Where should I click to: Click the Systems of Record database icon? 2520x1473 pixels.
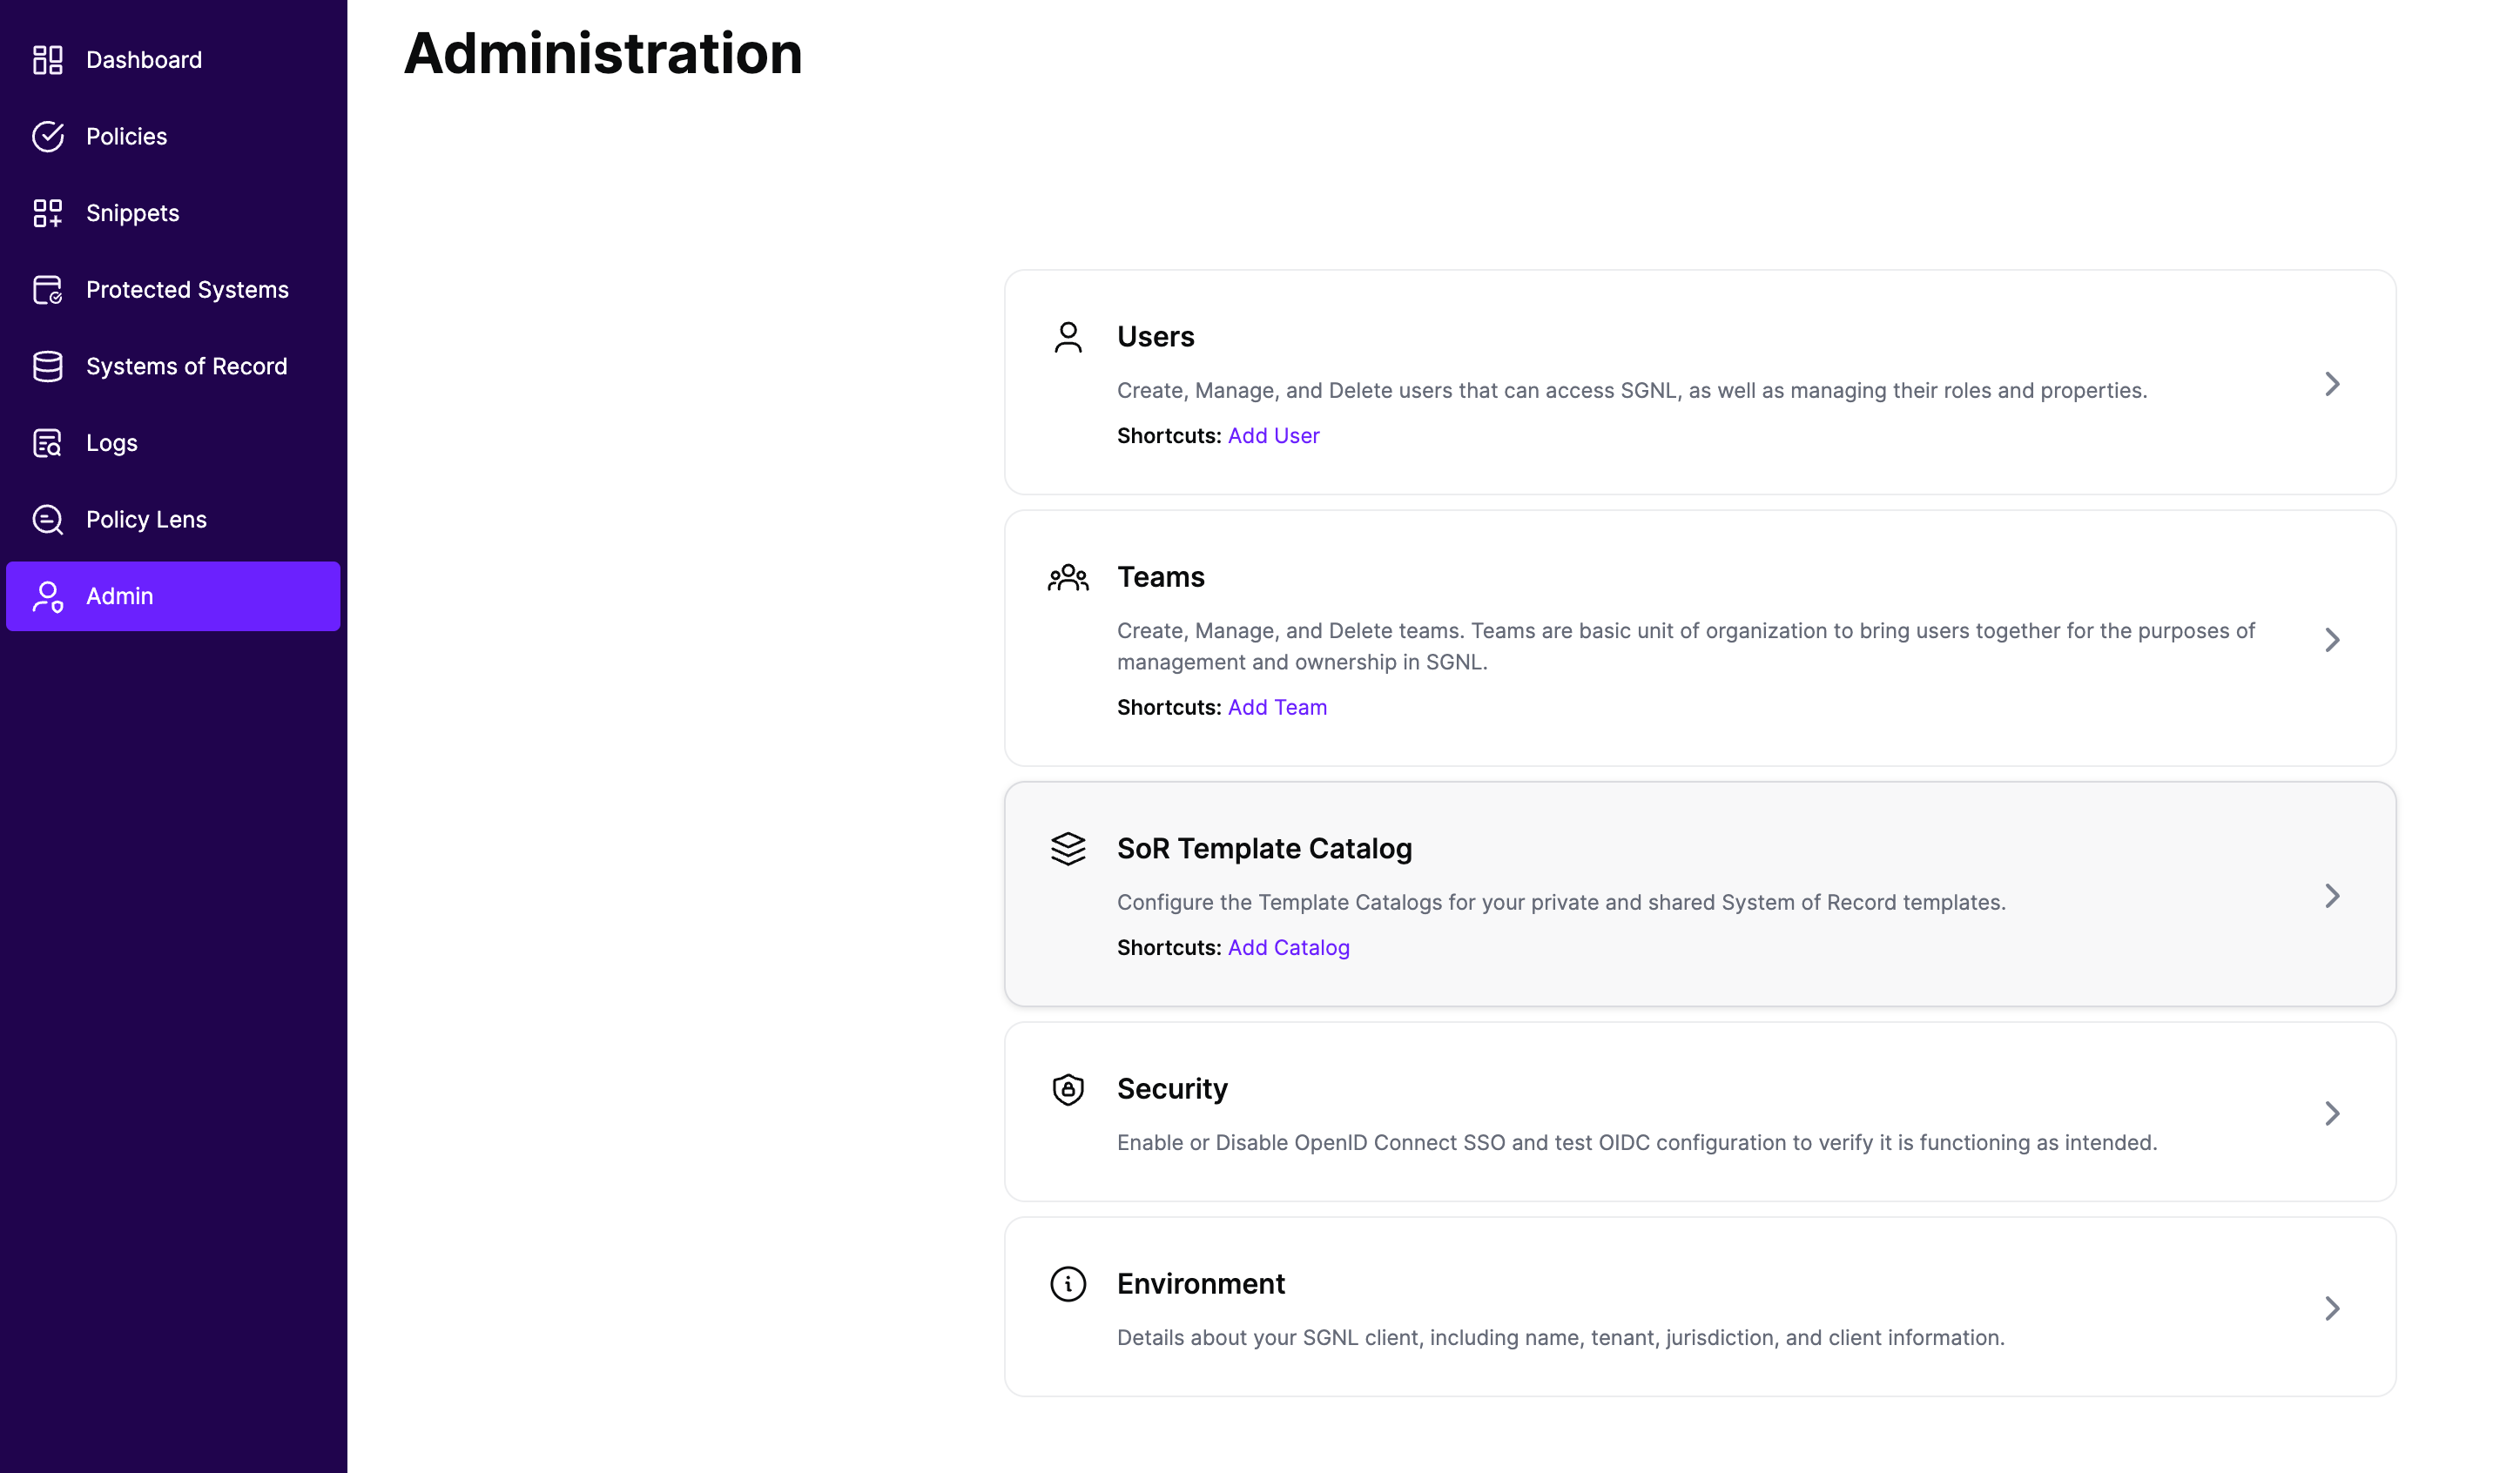point(47,366)
